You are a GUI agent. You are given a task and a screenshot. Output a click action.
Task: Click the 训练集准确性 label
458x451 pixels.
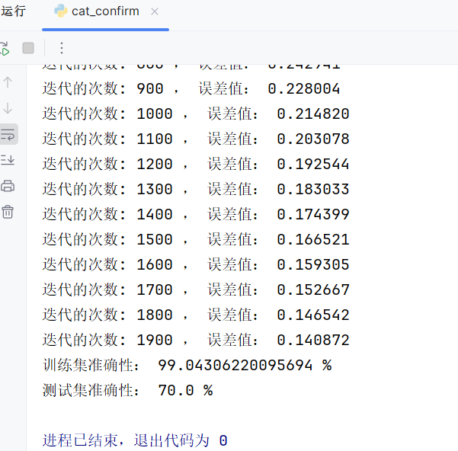coord(91,365)
